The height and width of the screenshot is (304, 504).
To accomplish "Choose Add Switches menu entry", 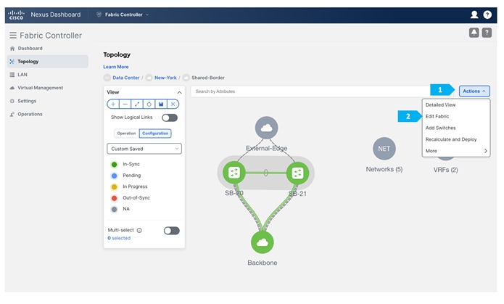I will point(440,128).
